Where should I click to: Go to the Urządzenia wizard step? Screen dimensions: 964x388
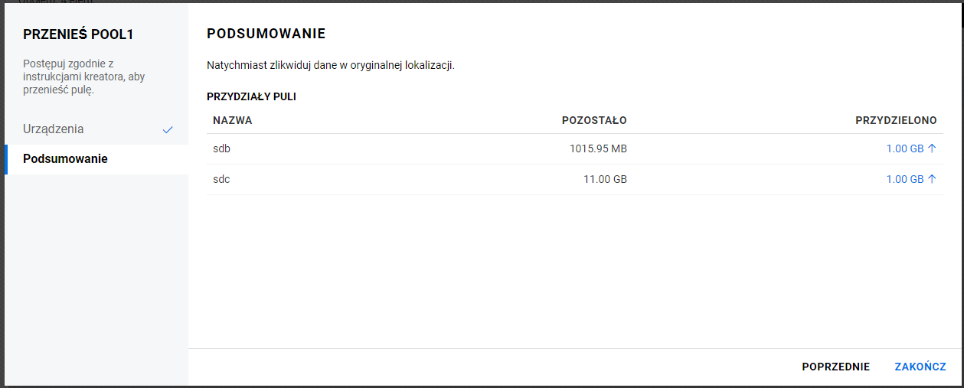tap(54, 129)
